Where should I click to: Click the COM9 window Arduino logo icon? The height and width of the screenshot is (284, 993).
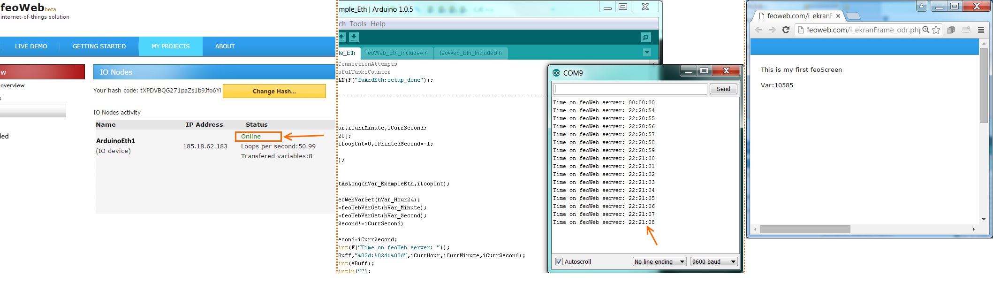click(556, 73)
